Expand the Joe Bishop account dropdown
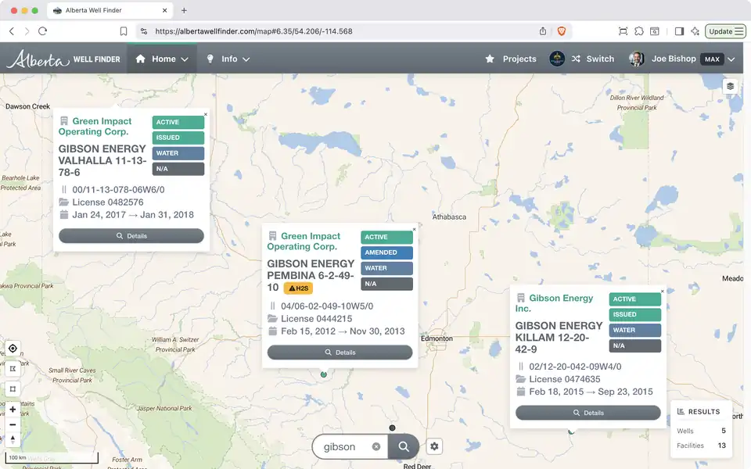Image resolution: width=751 pixels, height=469 pixels. coord(731,59)
